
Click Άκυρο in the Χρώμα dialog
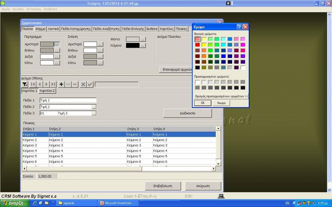221,103
